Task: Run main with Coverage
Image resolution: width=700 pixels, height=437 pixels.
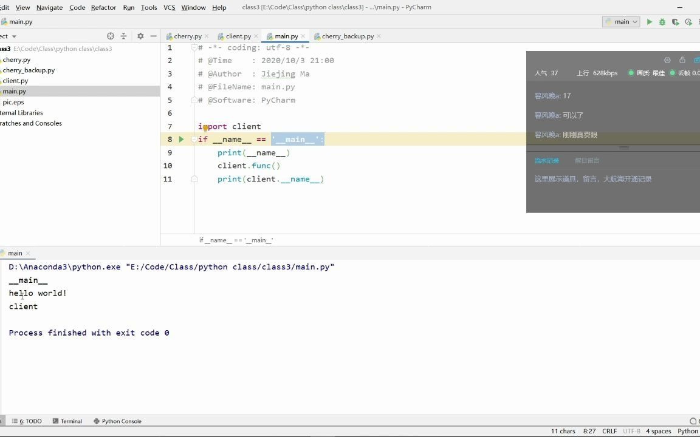Action: (x=674, y=21)
